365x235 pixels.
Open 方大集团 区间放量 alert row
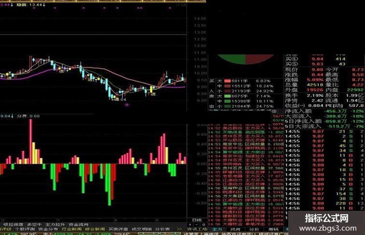pos(246,196)
